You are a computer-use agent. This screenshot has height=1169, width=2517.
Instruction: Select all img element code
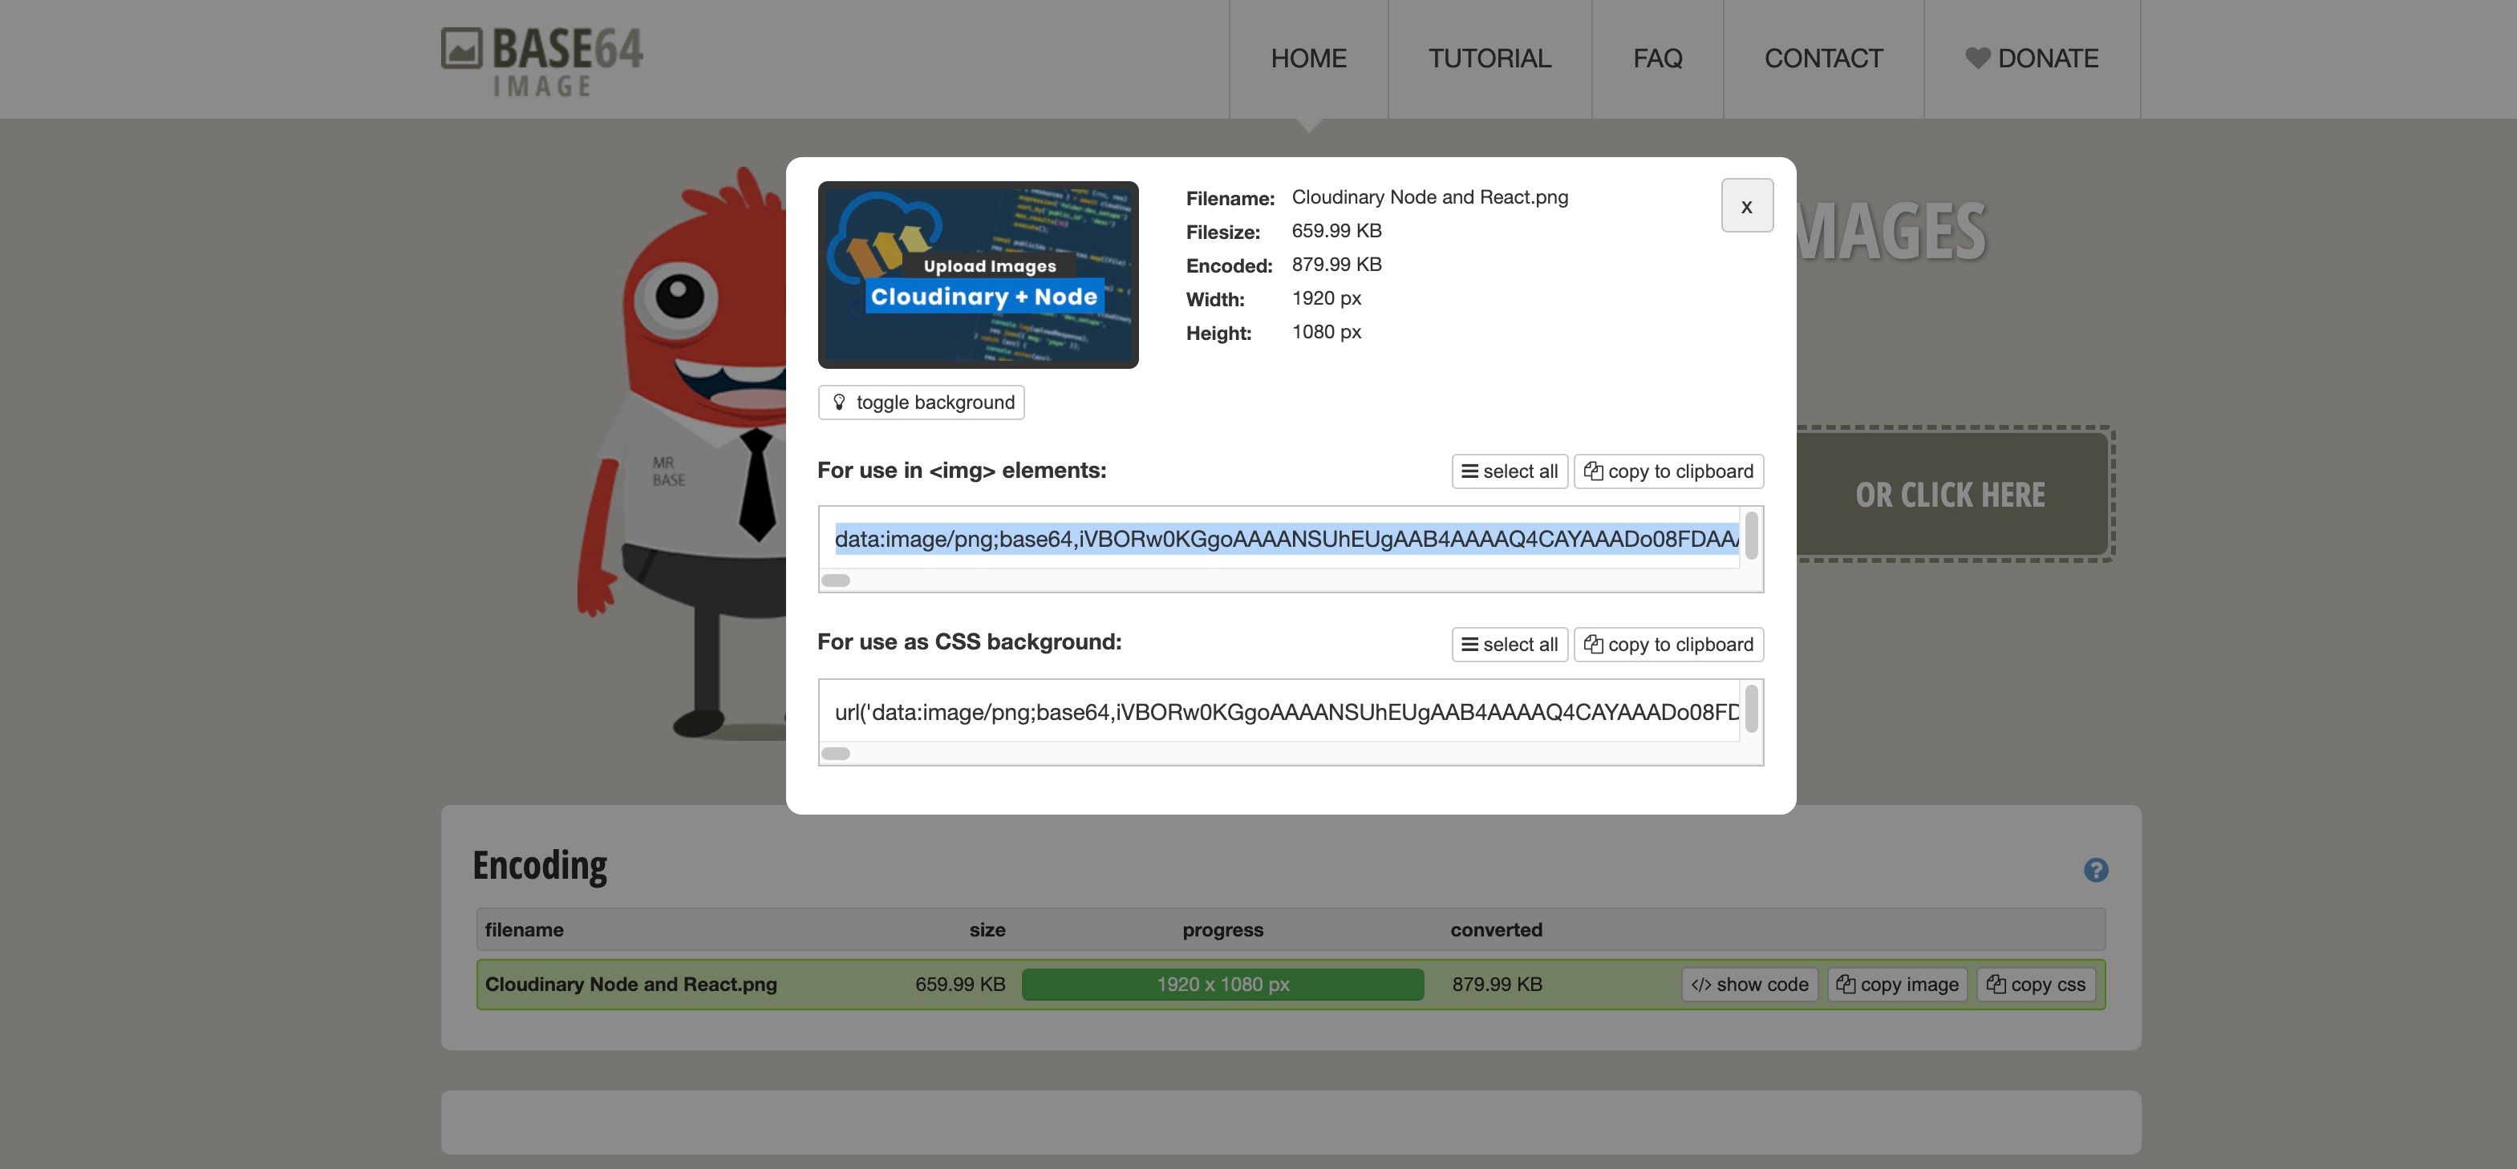tap(1510, 471)
